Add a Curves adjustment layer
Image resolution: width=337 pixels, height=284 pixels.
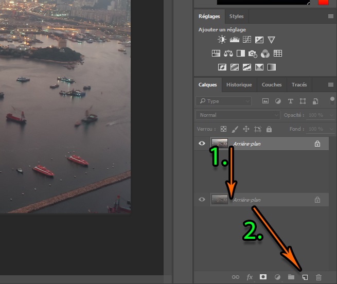click(x=246, y=40)
